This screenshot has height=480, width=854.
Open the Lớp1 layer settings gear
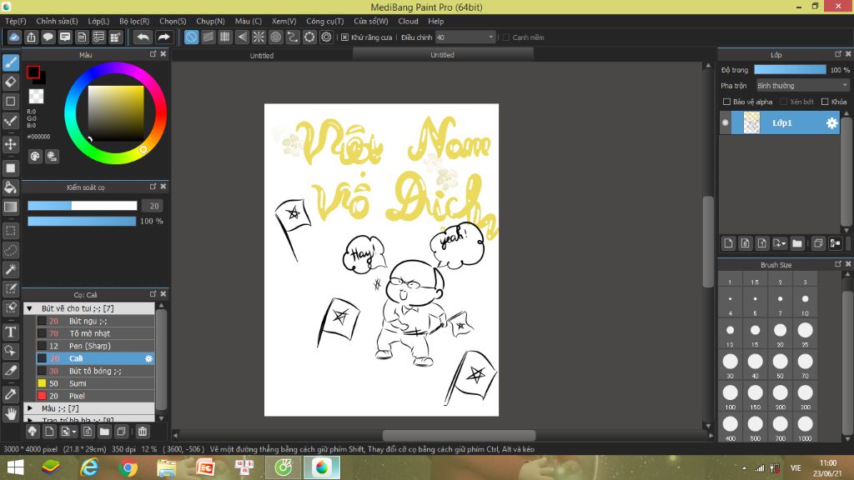pos(831,123)
